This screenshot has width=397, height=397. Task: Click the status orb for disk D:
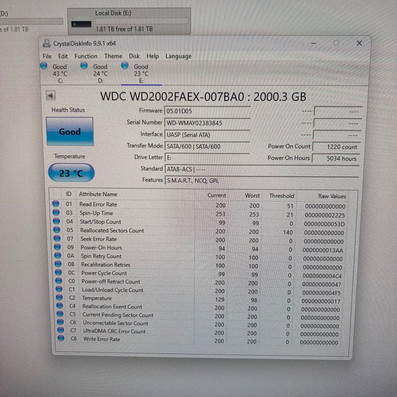tap(84, 66)
